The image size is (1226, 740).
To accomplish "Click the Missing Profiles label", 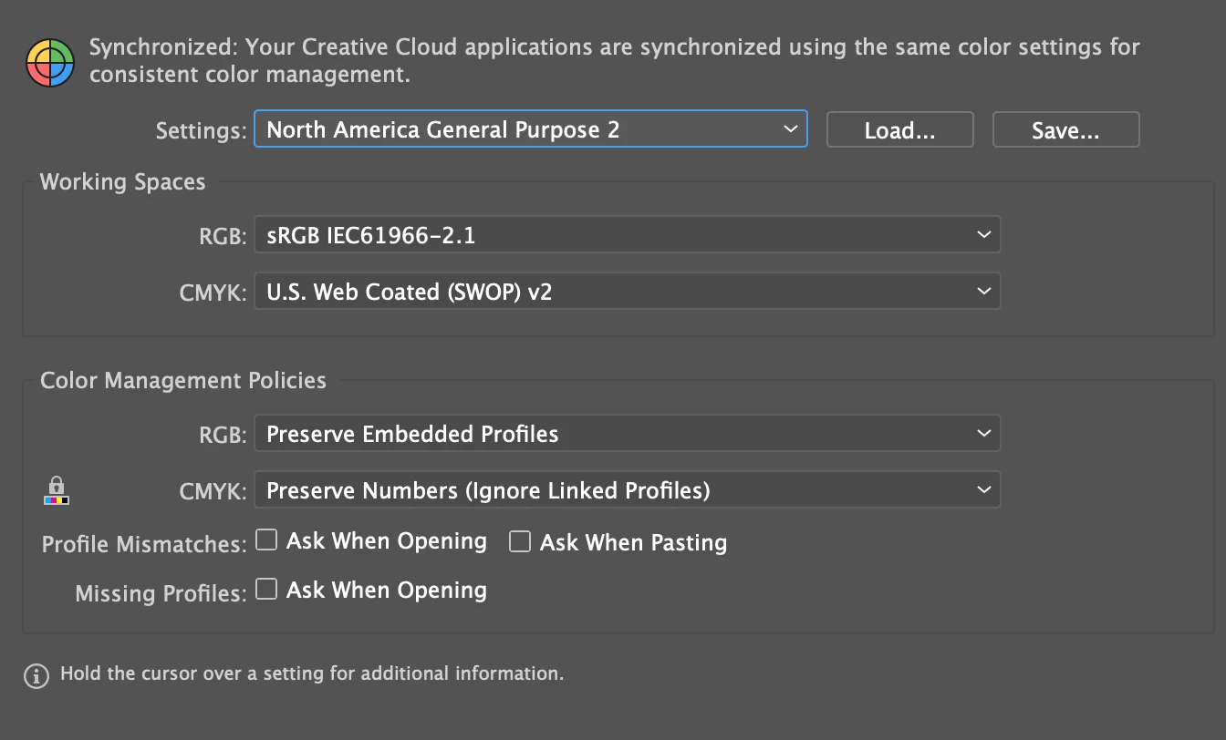I will pyautogui.click(x=161, y=594).
